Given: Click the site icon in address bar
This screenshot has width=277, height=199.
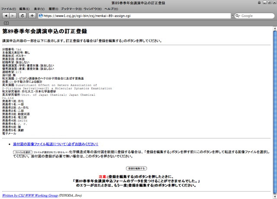Looking at the screenshot, I should point(41,16).
